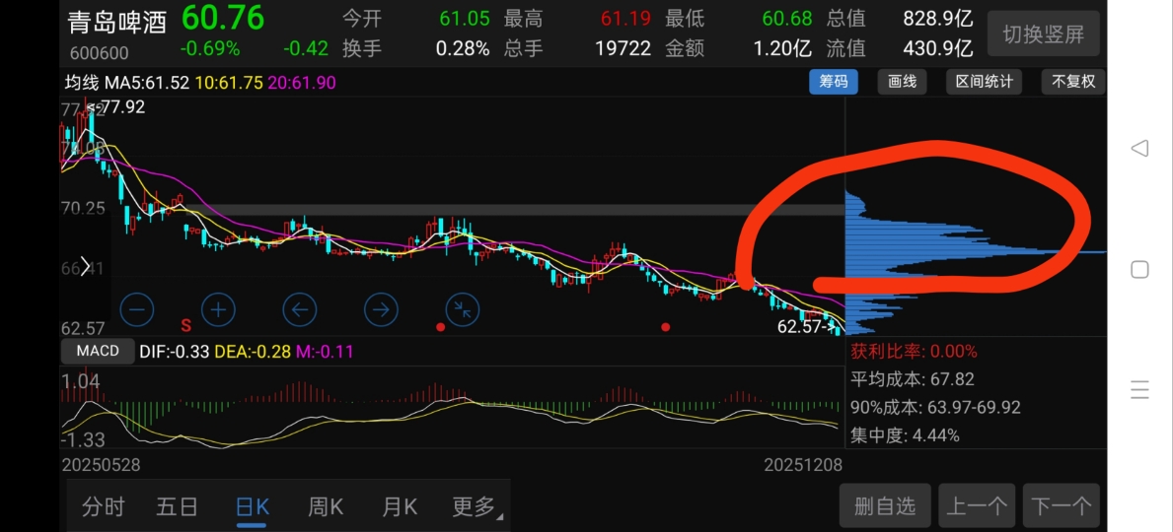The width and height of the screenshot is (1173, 532).
Task: Tap the MACD axis maximum 1.04
Action: click(x=81, y=382)
